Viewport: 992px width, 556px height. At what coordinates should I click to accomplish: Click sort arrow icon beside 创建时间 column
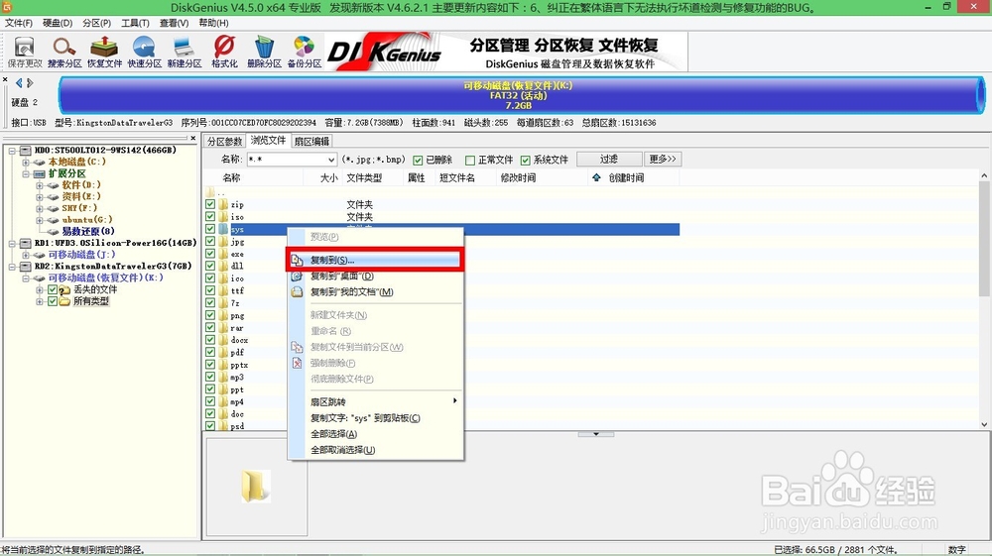596,177
